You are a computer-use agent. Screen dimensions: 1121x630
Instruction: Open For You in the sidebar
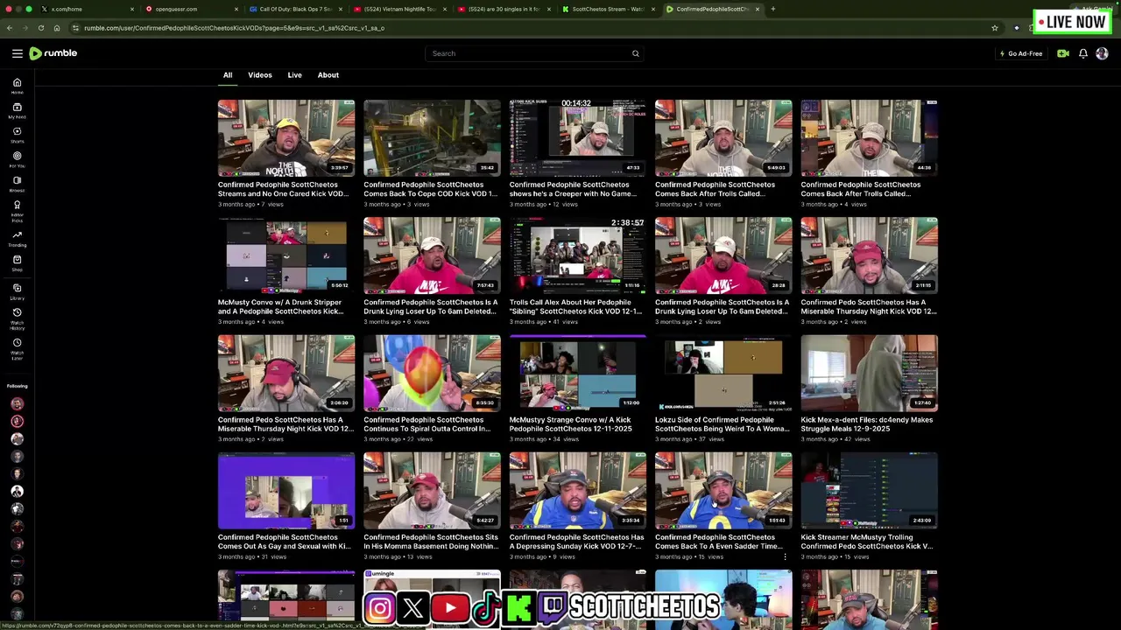pyautogui.click(x=17, y=158)
